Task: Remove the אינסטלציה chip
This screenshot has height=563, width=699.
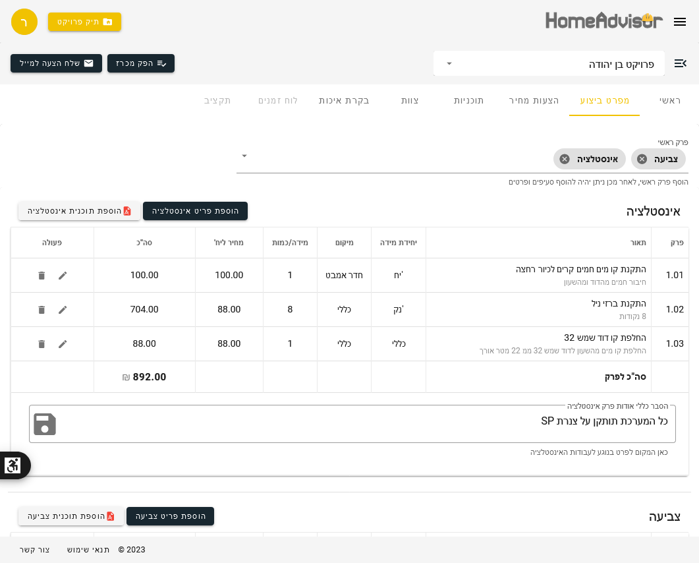Action: [x=565, y=159]
